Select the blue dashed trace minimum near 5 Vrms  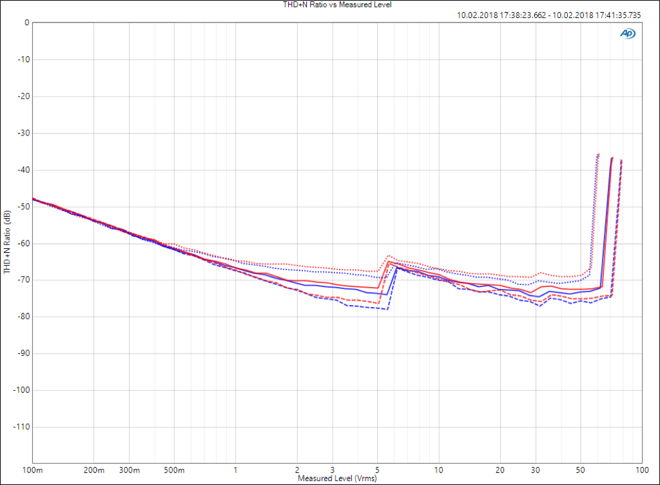(x=387, y=309)
